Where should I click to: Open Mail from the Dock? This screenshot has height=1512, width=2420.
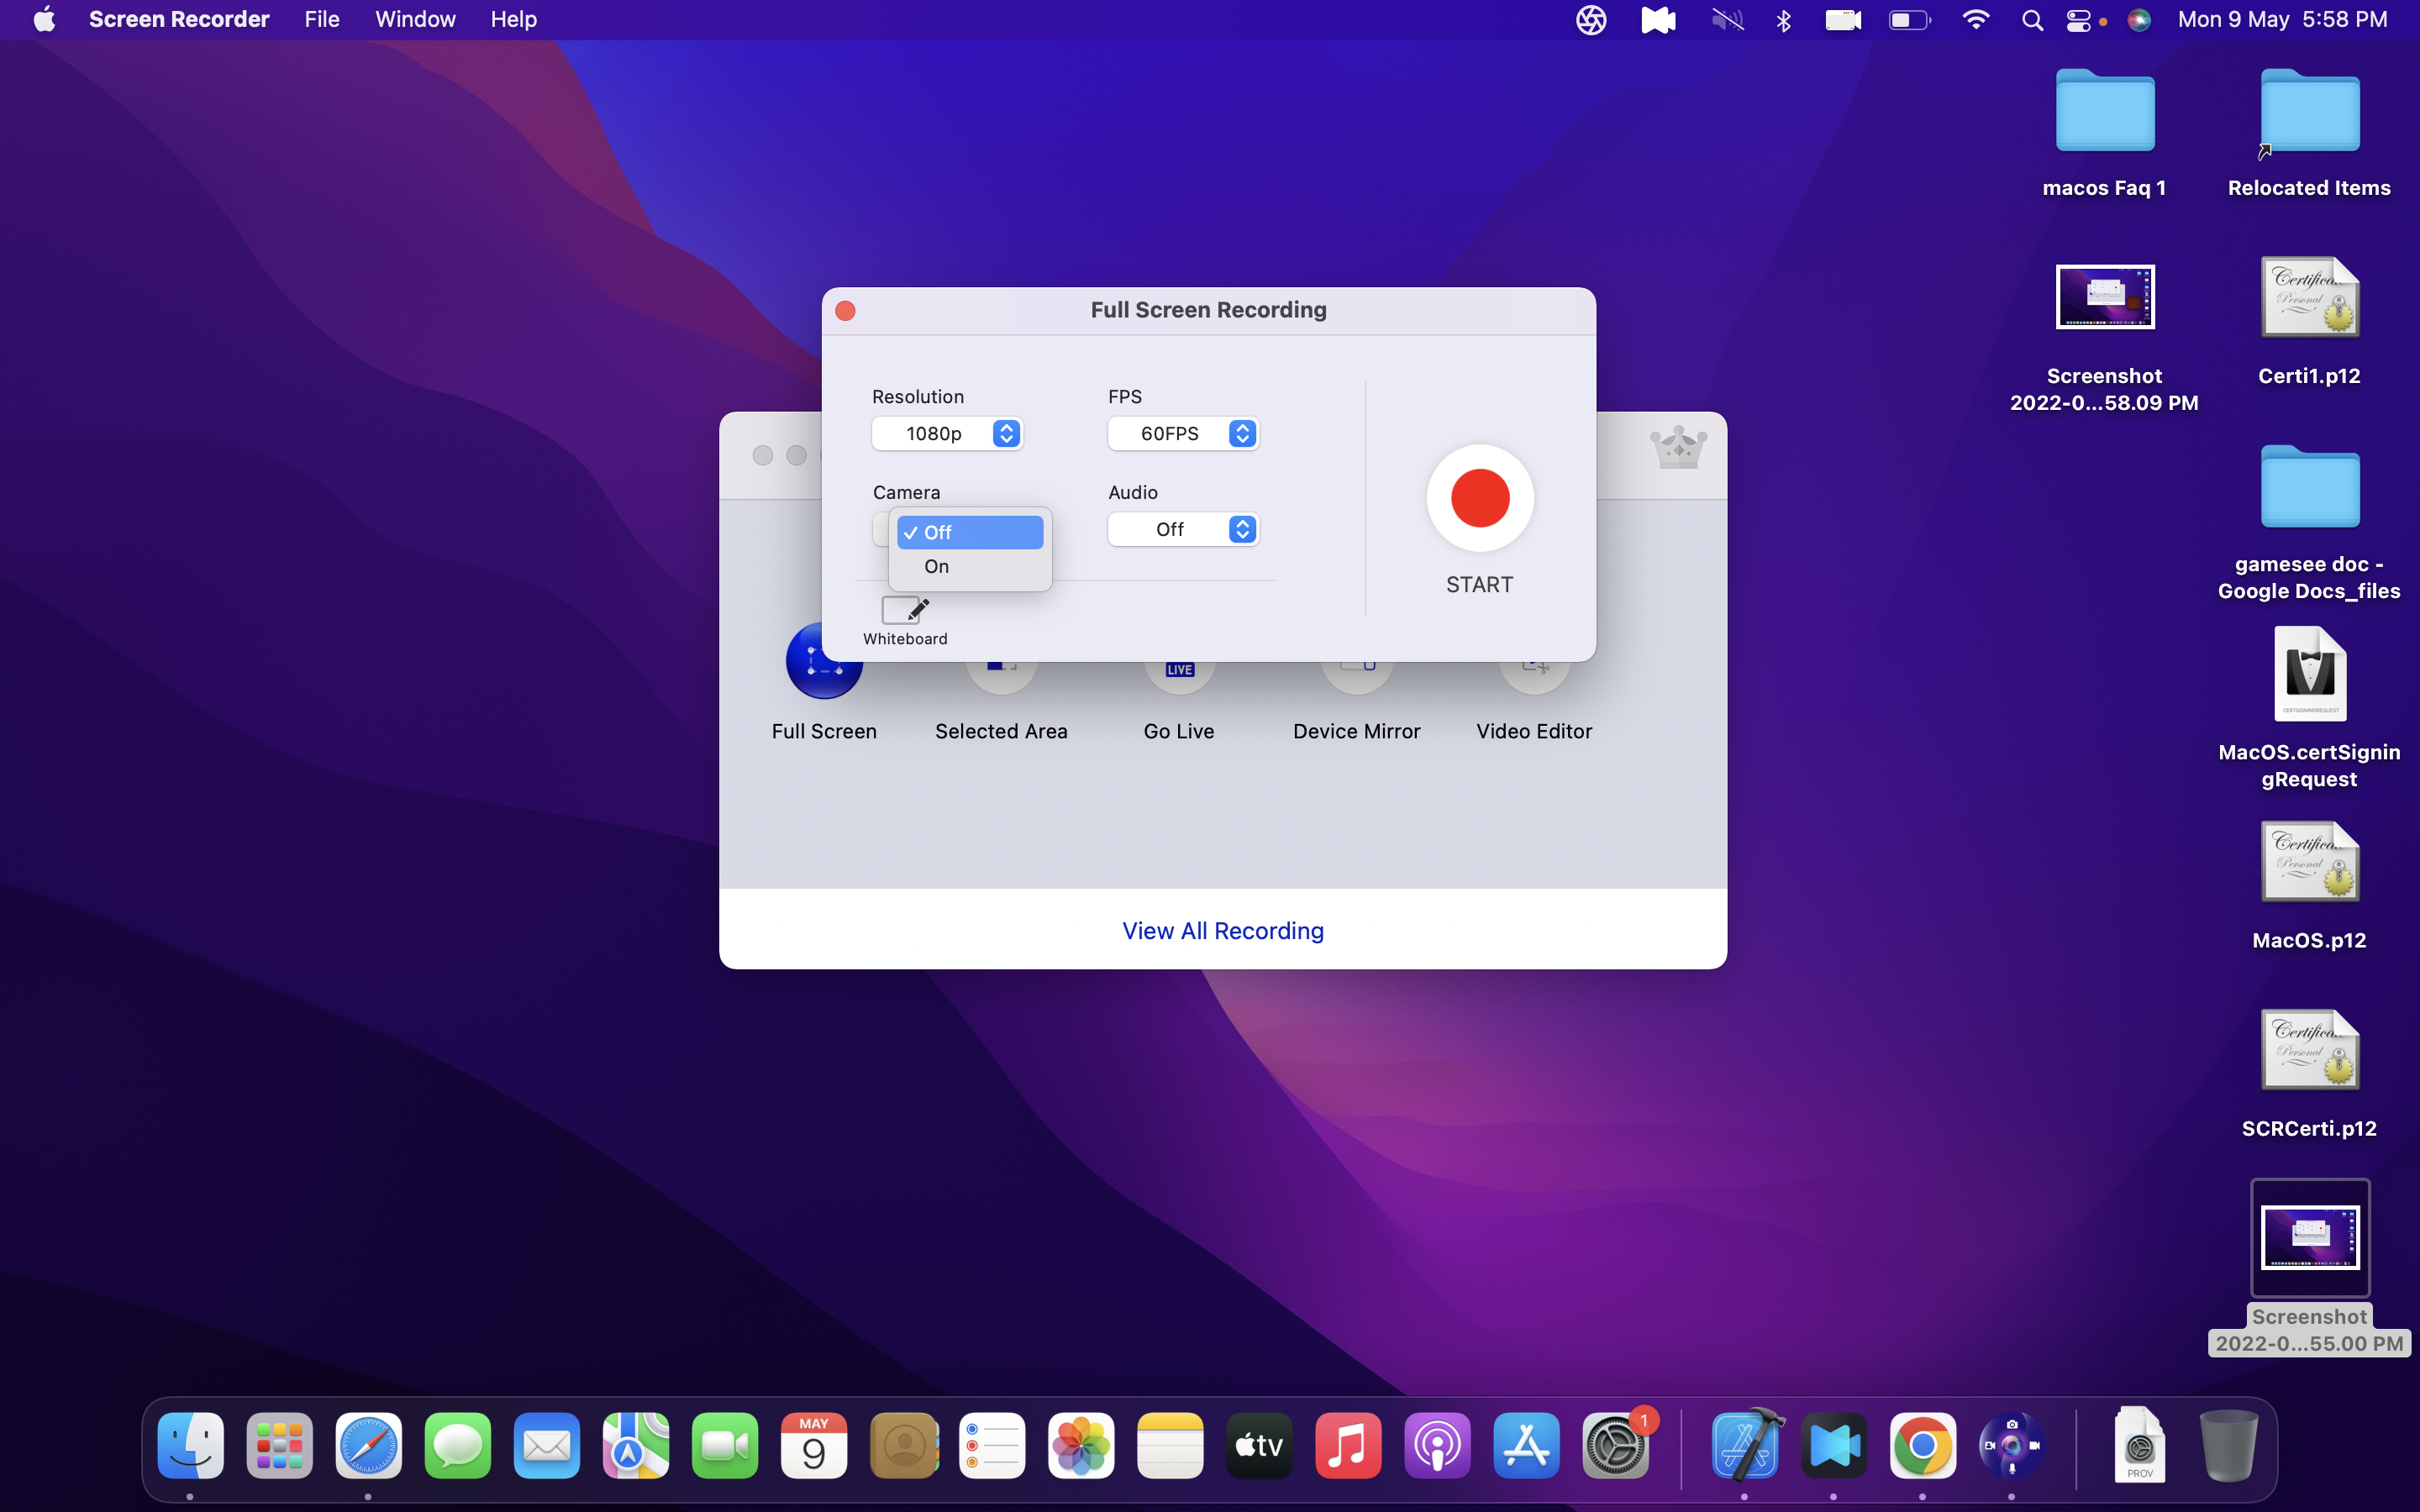coord(546,1445)
